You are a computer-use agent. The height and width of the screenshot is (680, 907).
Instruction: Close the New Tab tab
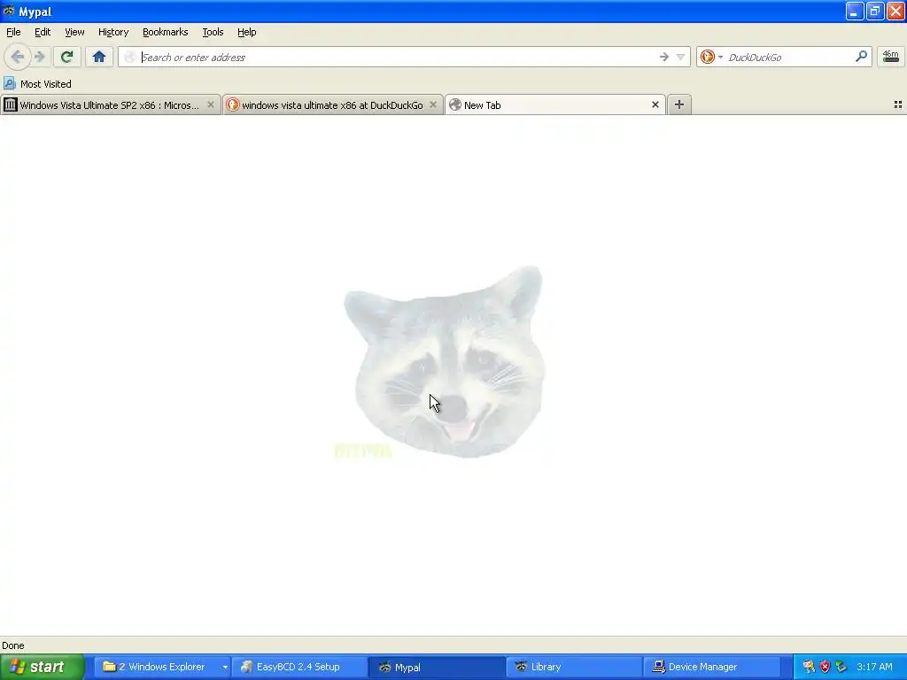[x=655, y=104]
